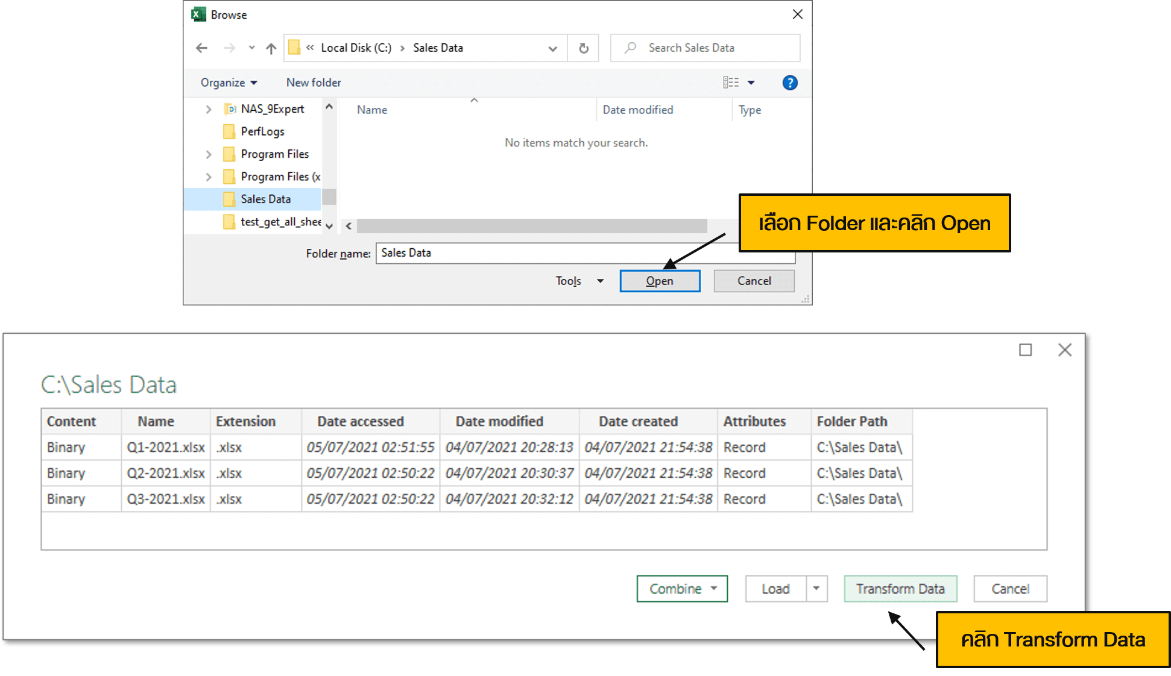Viewport: 1171px width, 676px height.
Task: Click the Open button
Action: (x=660, y=281)
